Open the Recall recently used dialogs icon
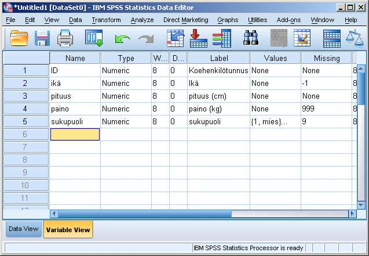 click(x=94, y=38)
